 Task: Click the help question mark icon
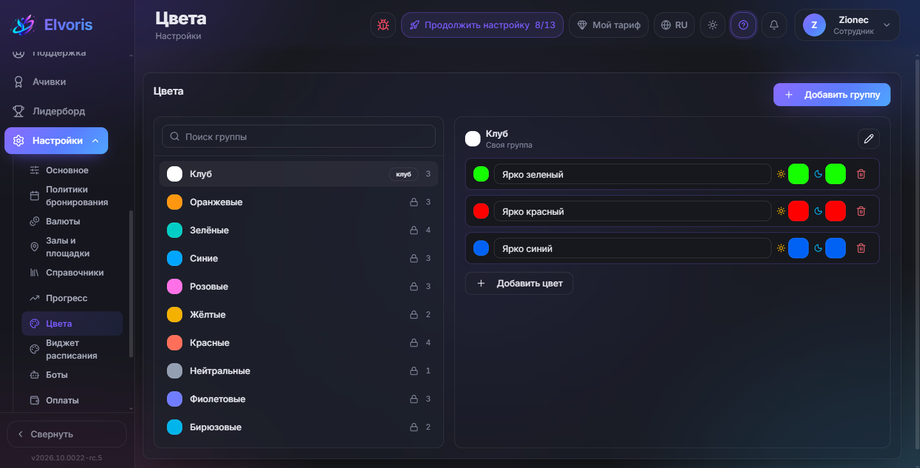click(x=743, y=25)
